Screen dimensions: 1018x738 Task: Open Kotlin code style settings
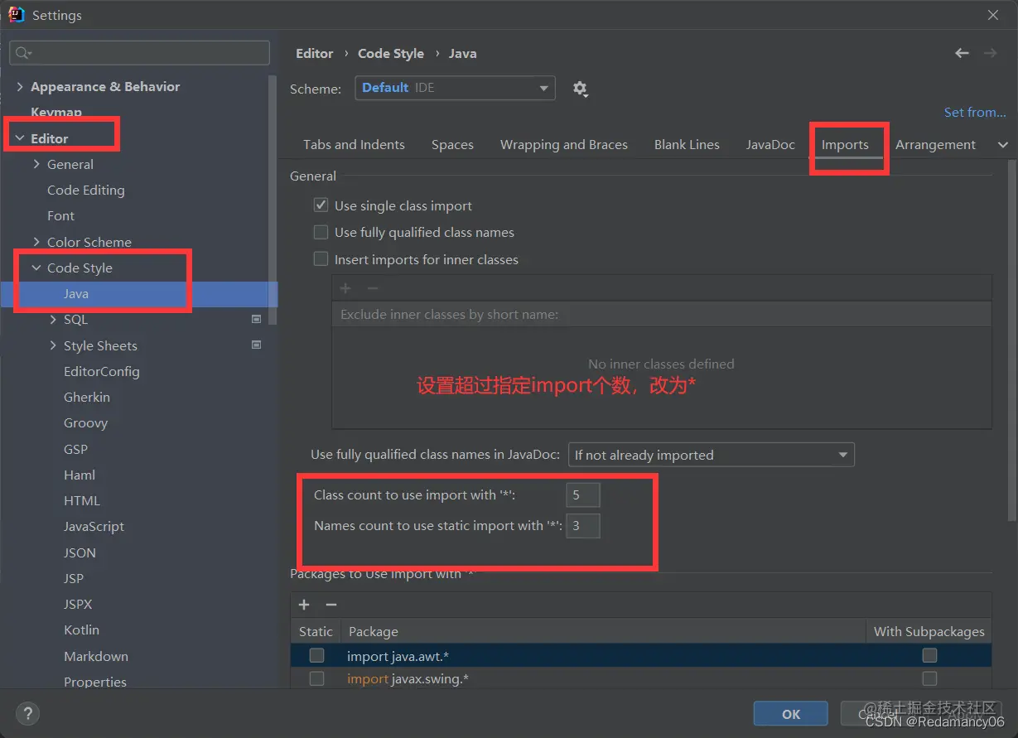(x=81, y=629)
